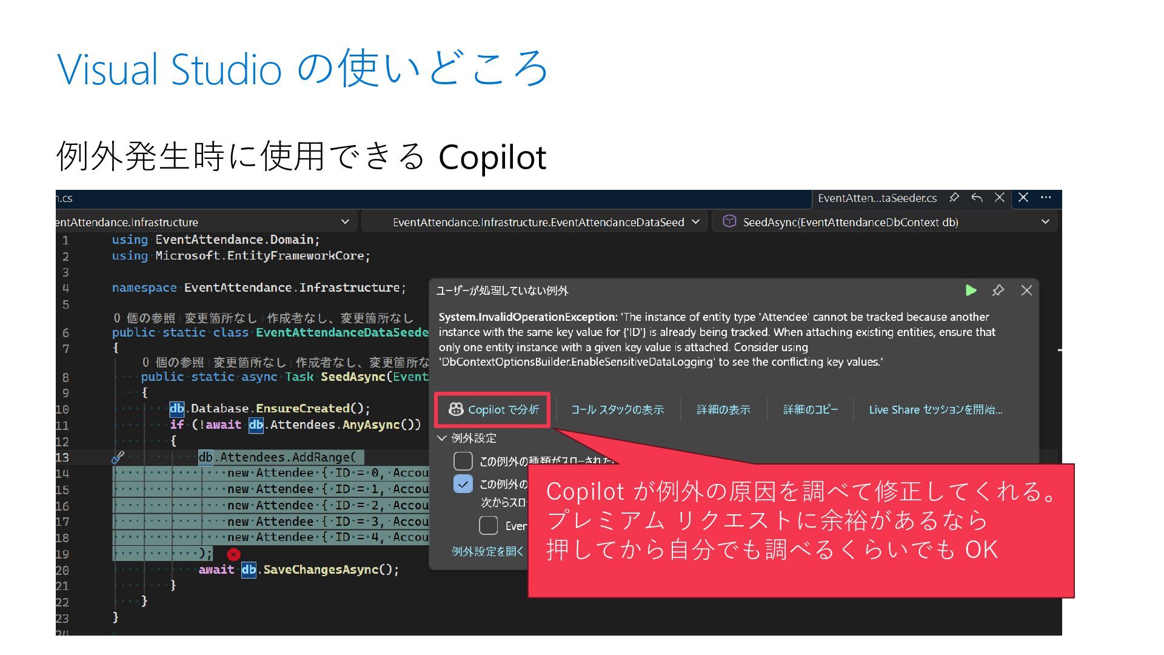1164x655 pixels.
Task: Close the unhandled exception popup
Action: [1026, 291]
